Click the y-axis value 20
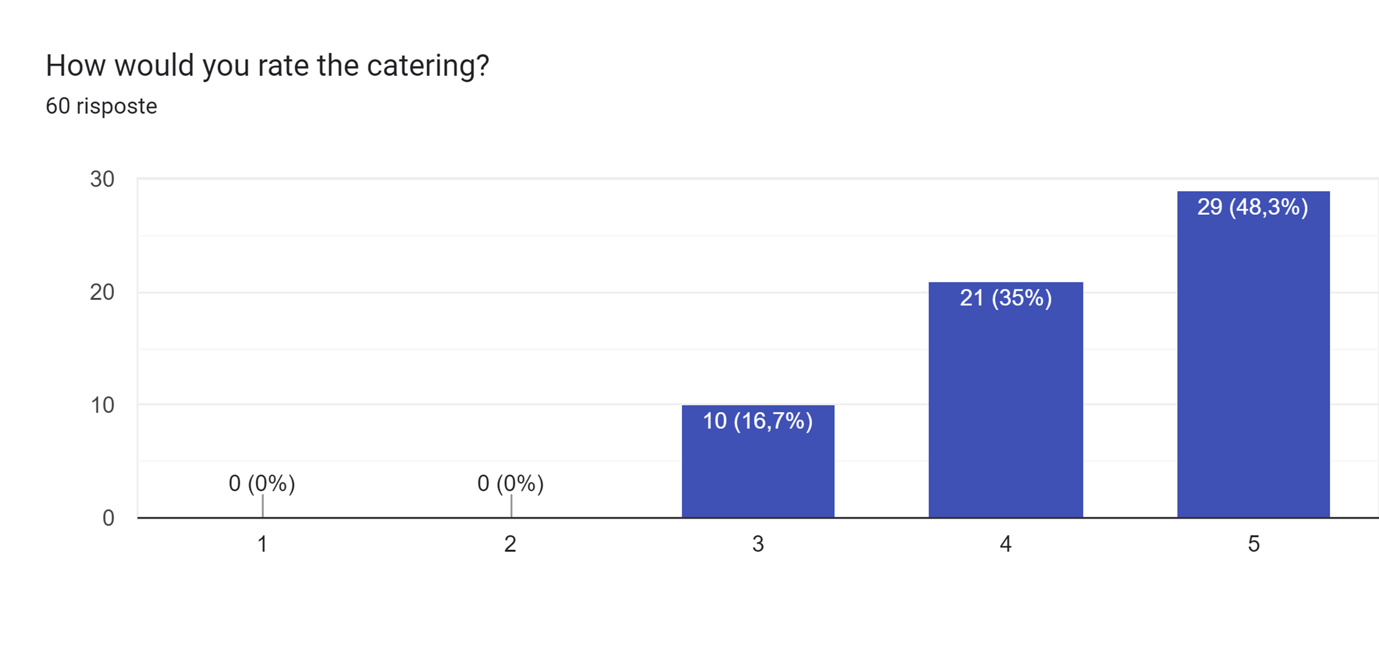 pos(102,293)
